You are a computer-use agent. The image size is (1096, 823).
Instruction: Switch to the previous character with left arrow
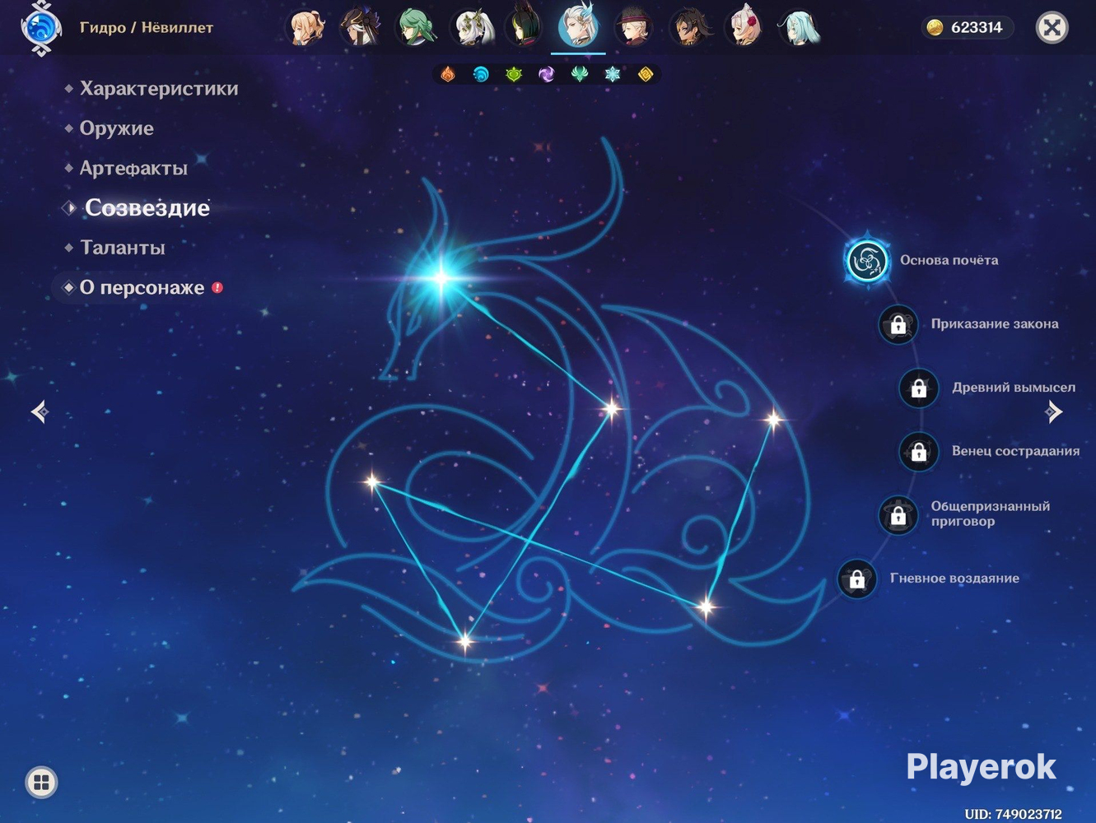point(40,411)
